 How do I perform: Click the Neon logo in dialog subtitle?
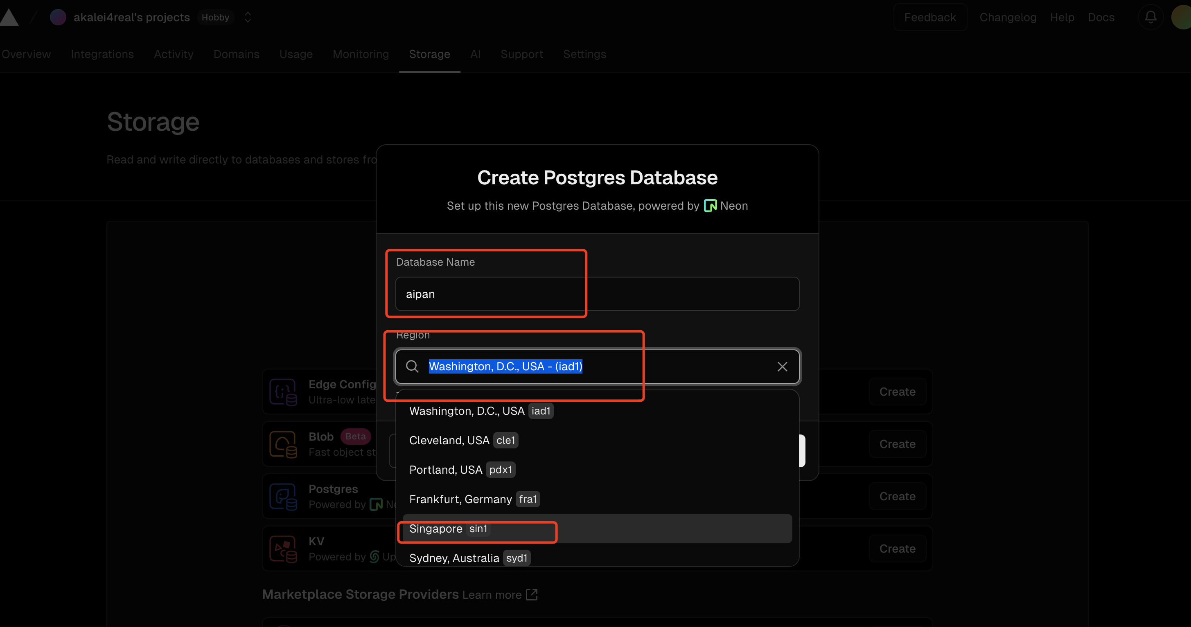pos(710,206)
